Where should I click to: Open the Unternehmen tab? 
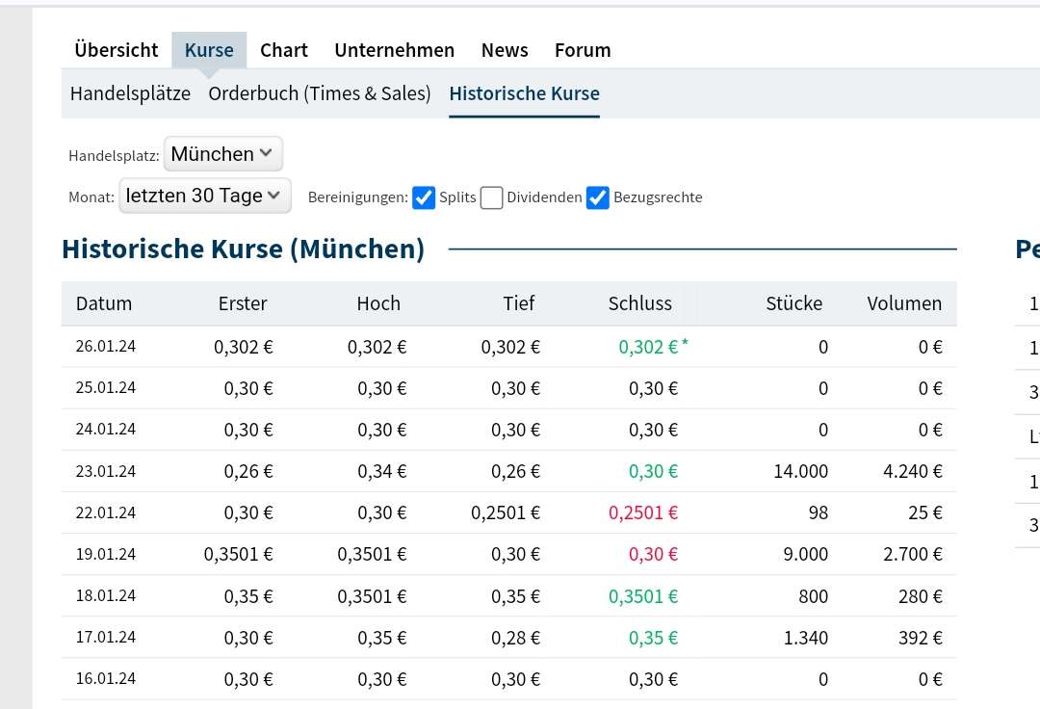(x=394, y=49)
